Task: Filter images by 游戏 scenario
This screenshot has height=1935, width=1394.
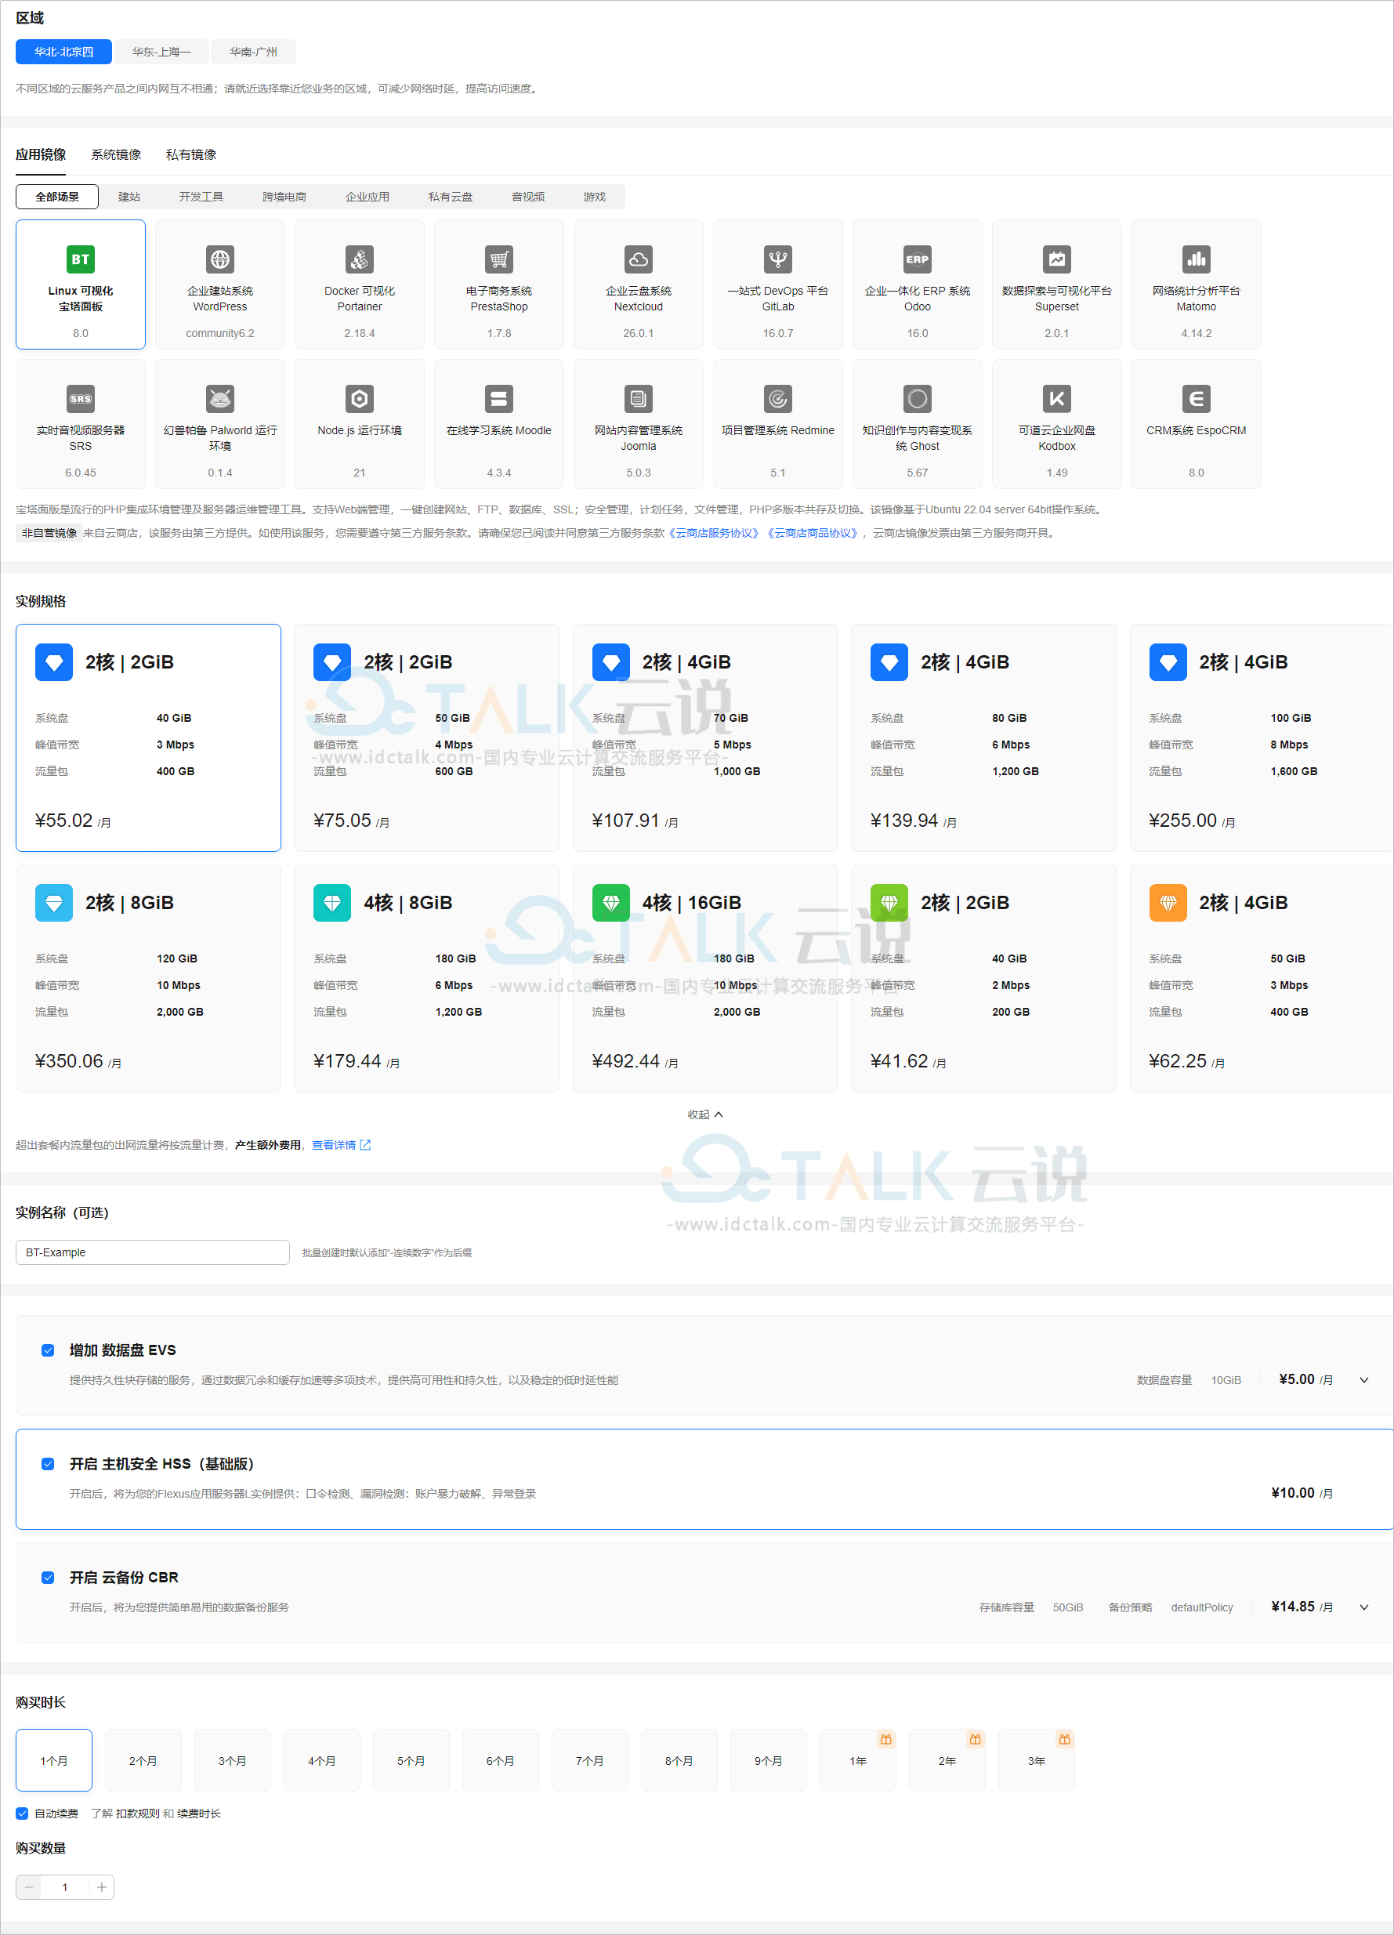Action: coord(595,196)
